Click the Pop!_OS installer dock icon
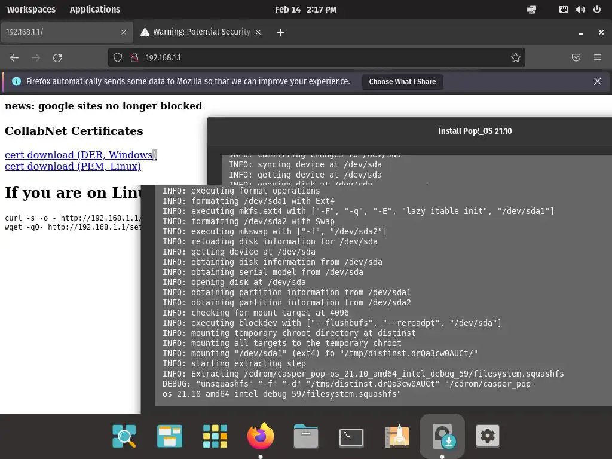Viewport: 612px width, 459px height. (442, 436)
